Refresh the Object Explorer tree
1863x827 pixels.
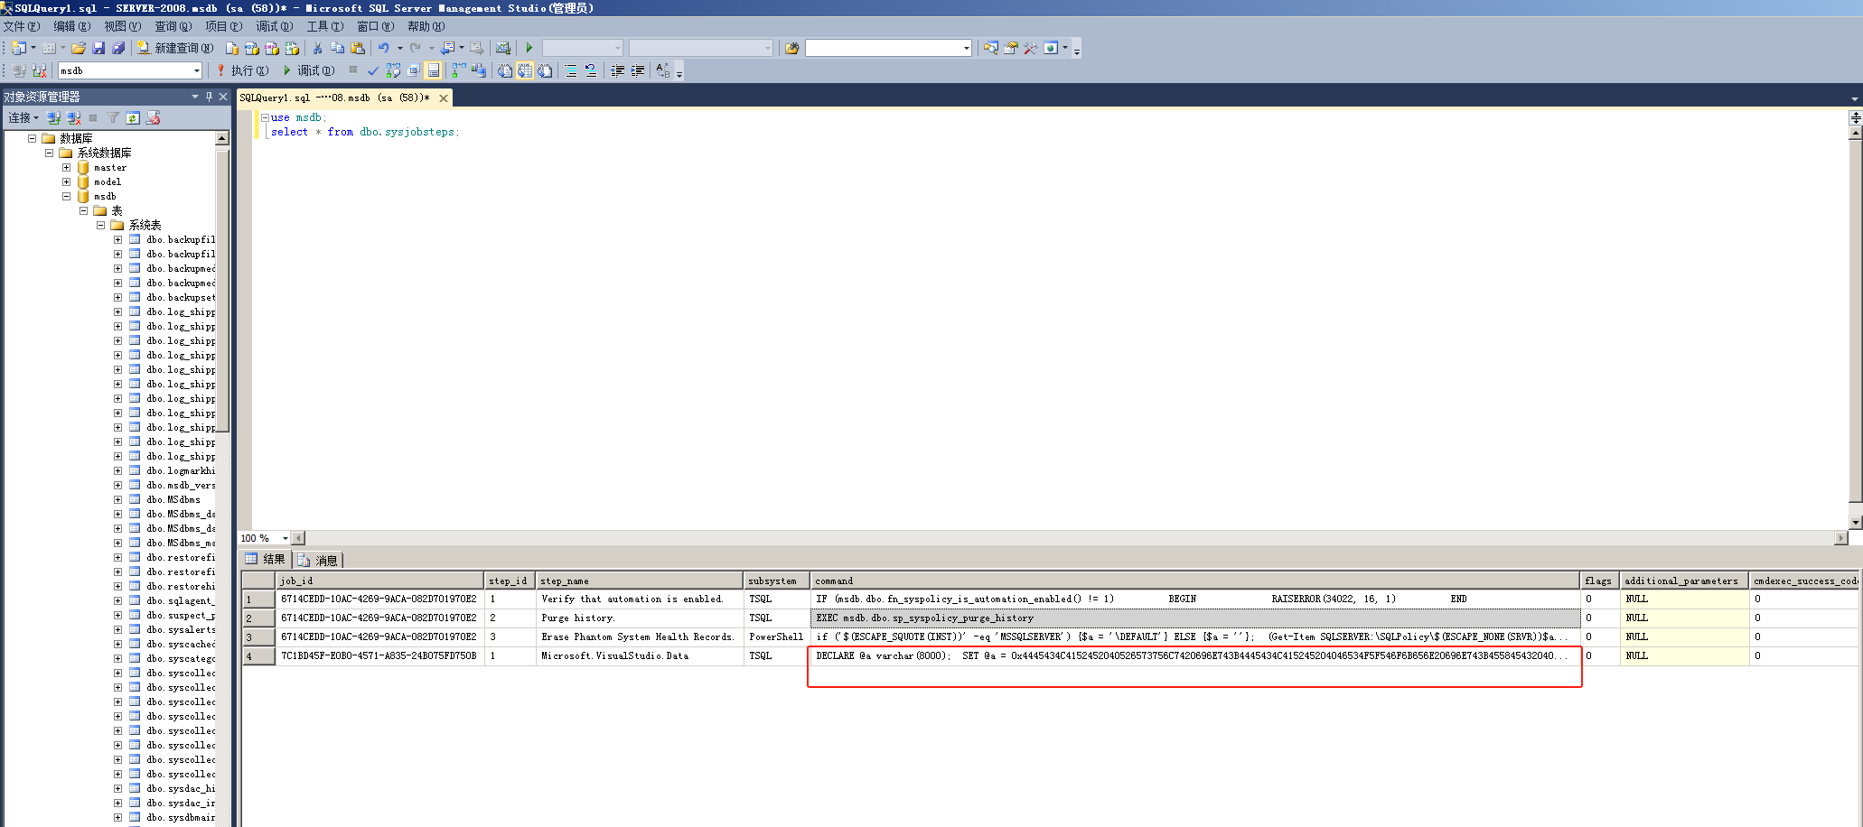(133, 117)
